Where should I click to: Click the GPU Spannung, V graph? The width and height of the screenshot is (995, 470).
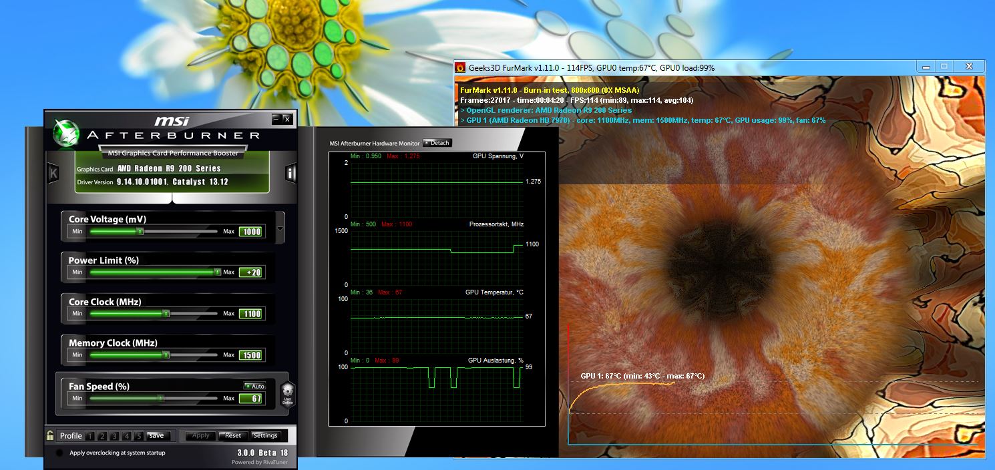click(437, 189)
